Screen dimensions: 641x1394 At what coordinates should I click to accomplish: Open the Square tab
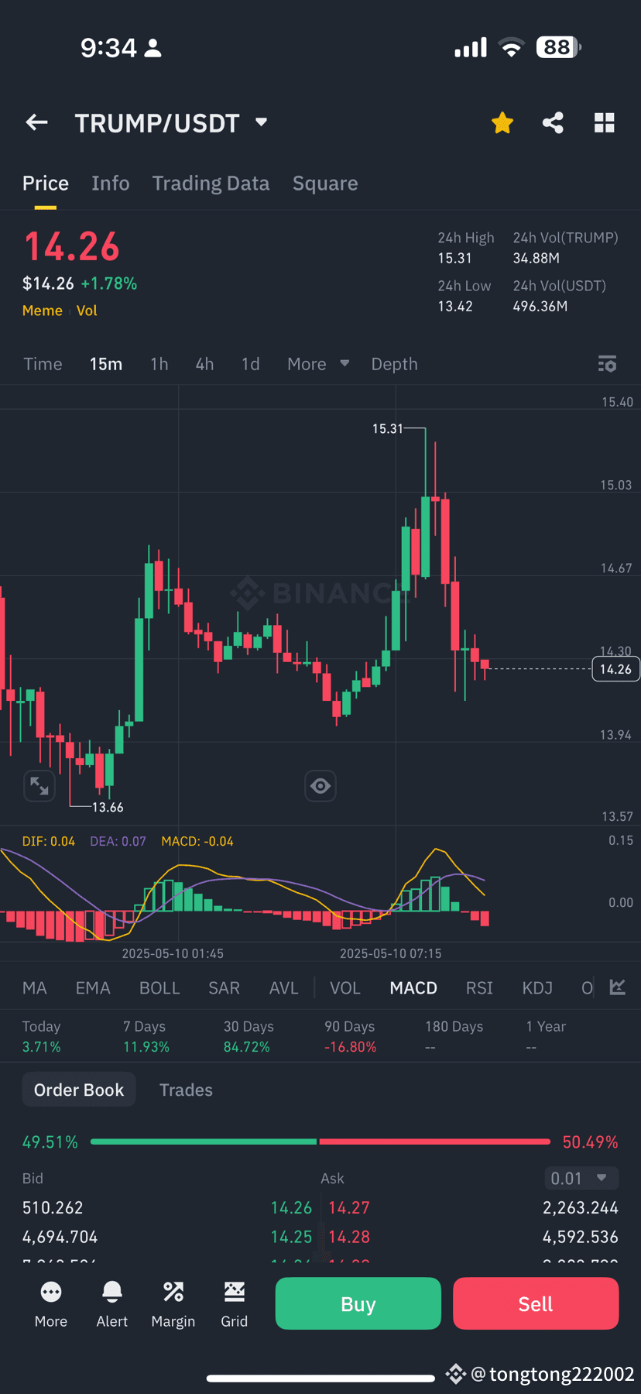[x=325, y=184]
